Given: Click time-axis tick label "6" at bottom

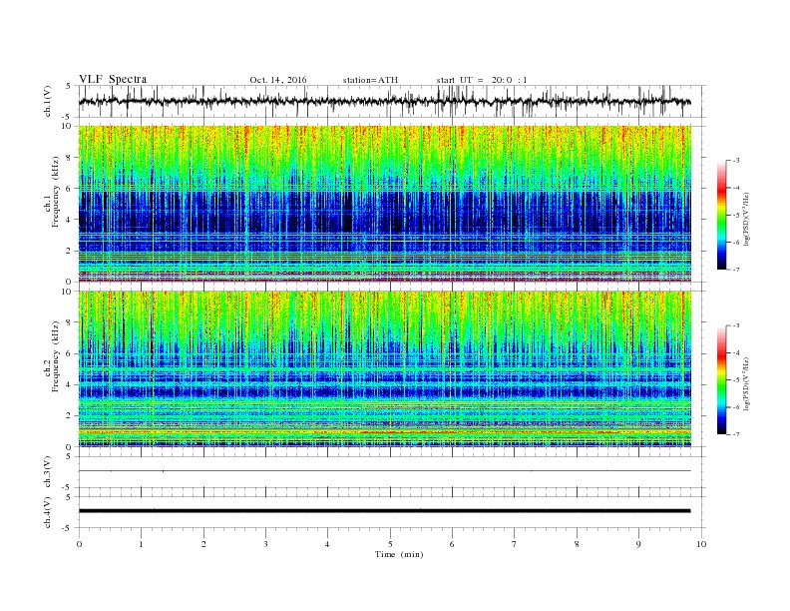Looking at the screenshot, I should (x=452, y=544).
